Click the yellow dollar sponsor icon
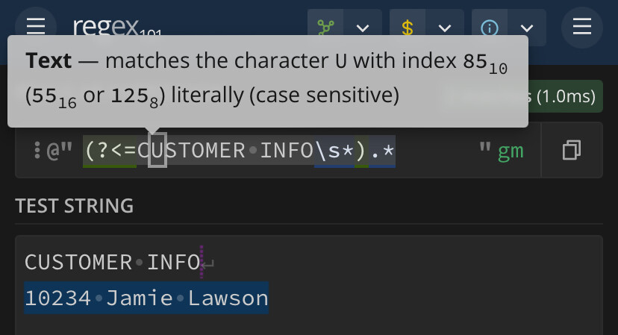Image resolution: width=618 pixels, height=335 pixels. click(408, 28)
